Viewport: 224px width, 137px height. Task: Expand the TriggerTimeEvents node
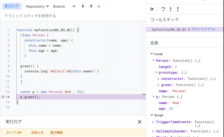click(153, 122)
